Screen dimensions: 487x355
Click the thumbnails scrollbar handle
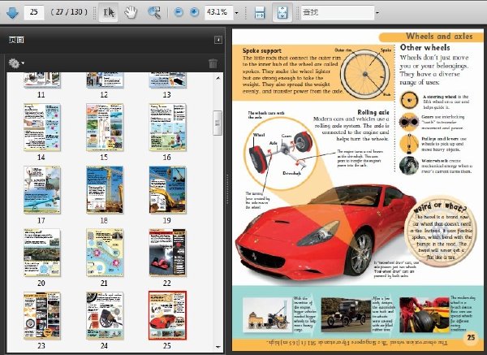pyautogui.click(x=218, y=123)
